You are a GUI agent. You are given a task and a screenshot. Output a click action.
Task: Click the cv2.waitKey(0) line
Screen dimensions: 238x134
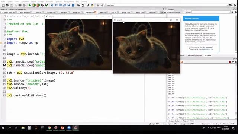tap(19, 88)
